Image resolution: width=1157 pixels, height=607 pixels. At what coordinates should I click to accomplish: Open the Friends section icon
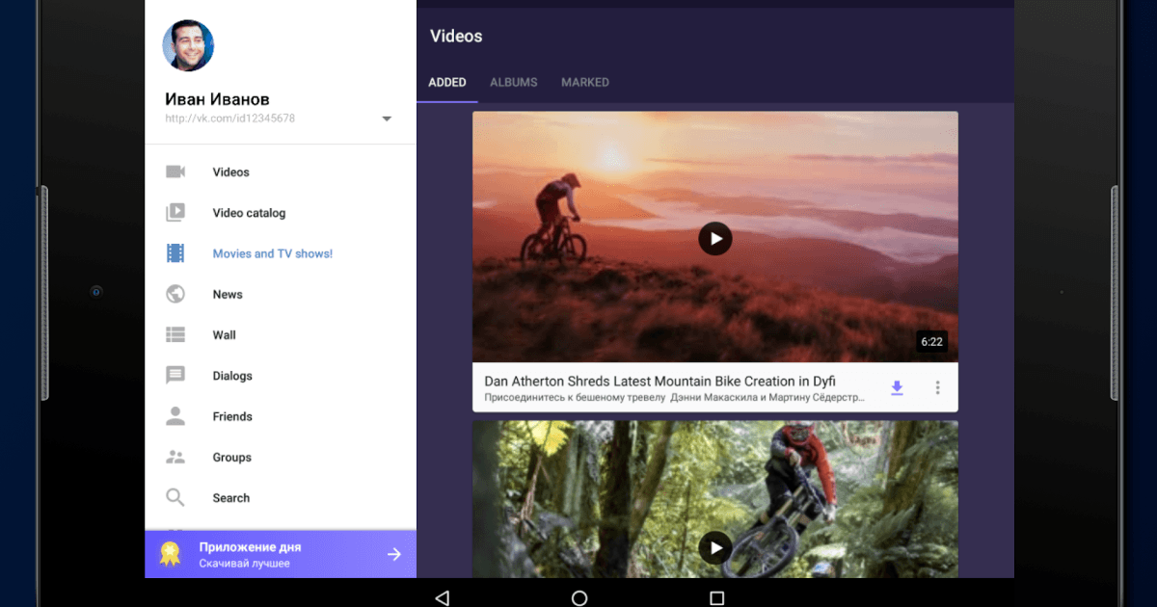(175, 415)
